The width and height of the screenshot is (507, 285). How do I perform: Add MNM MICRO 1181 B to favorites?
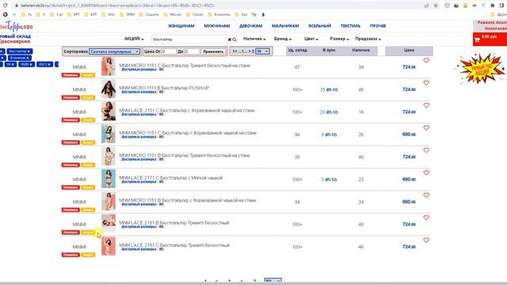[426, 150]
